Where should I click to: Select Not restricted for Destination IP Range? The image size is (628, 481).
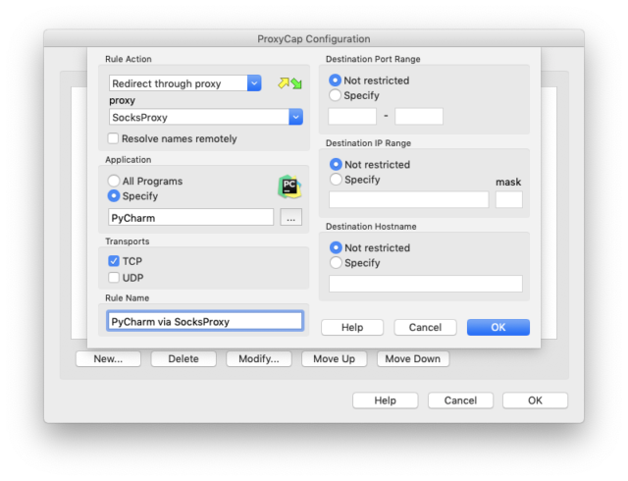(336, 164)
